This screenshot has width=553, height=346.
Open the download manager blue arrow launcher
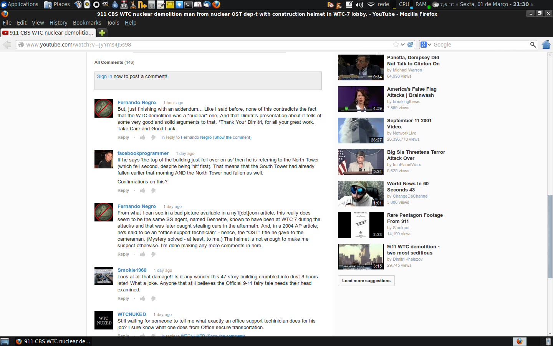tap(179, 5)
